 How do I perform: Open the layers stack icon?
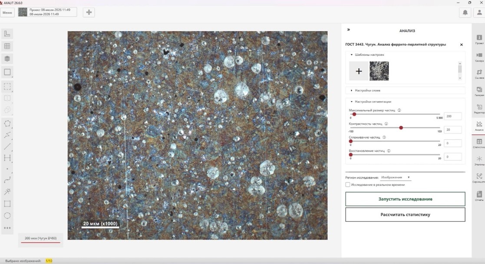click(7, 59)
